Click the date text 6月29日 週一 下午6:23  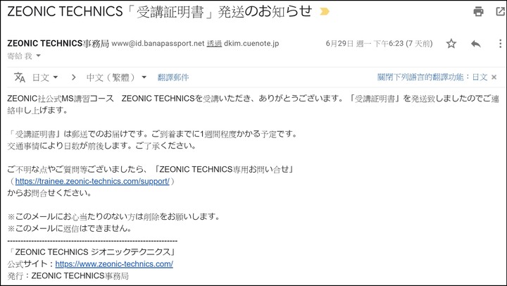point(365,44)
